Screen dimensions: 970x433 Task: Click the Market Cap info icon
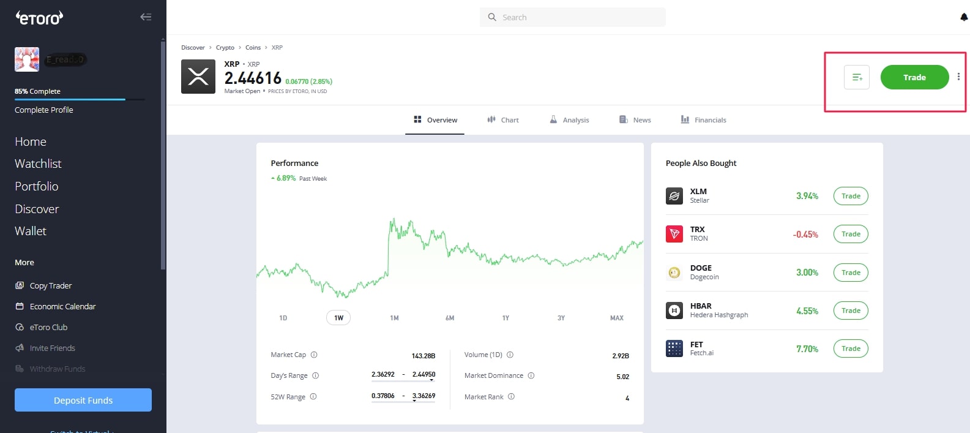[314, 355]
